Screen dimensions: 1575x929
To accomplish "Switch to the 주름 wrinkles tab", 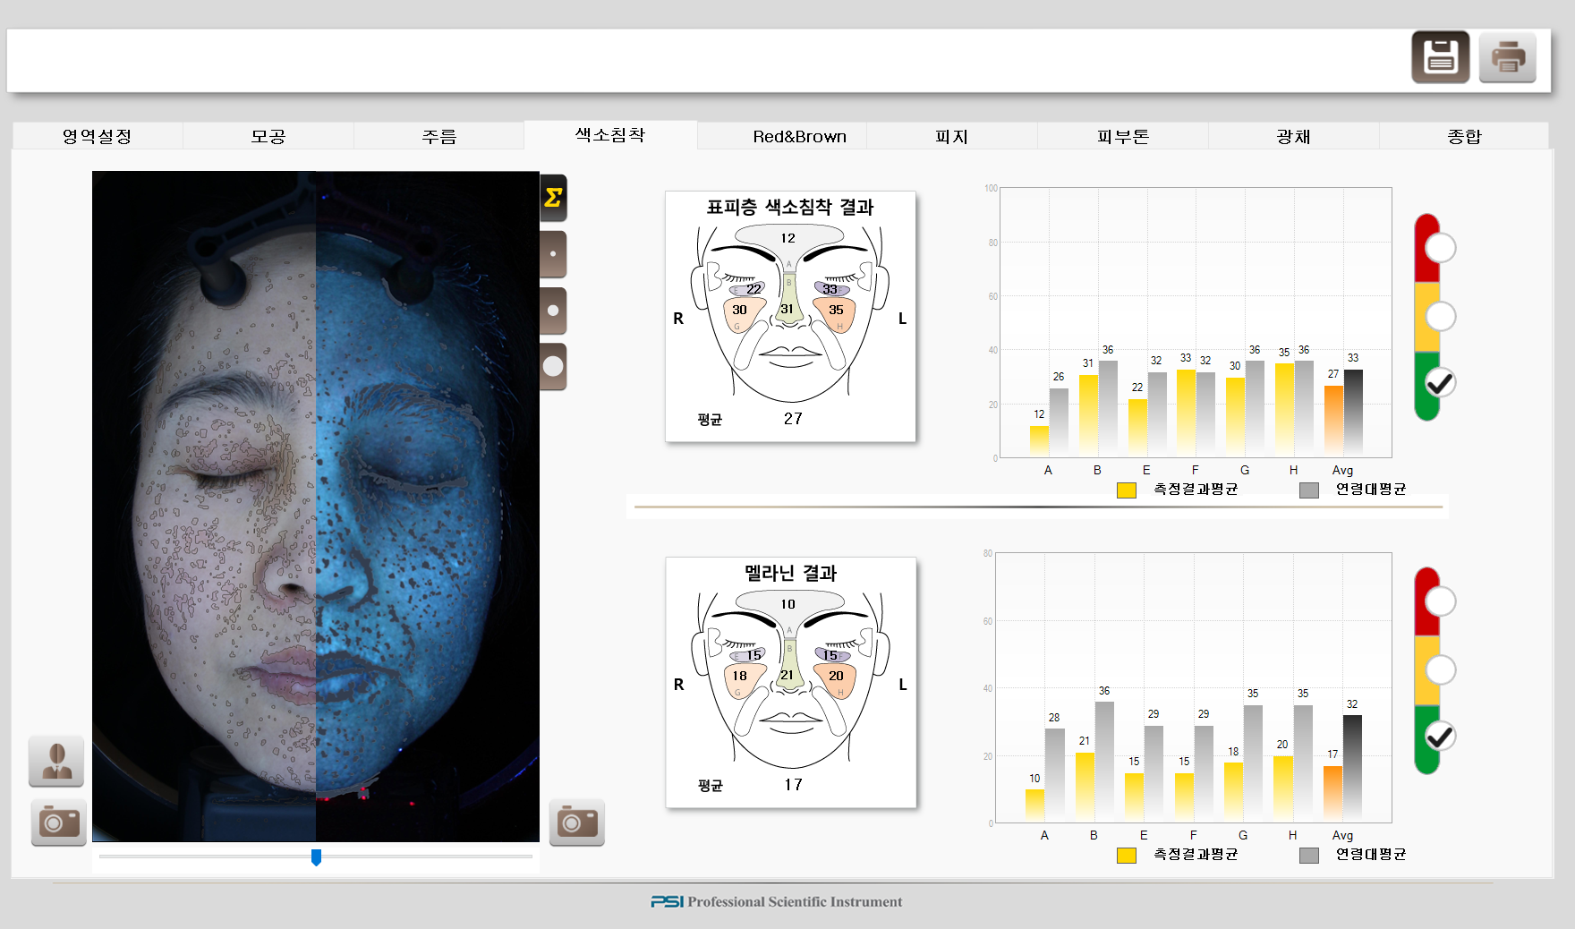I will pyautogui.click(x=439, y=136).
